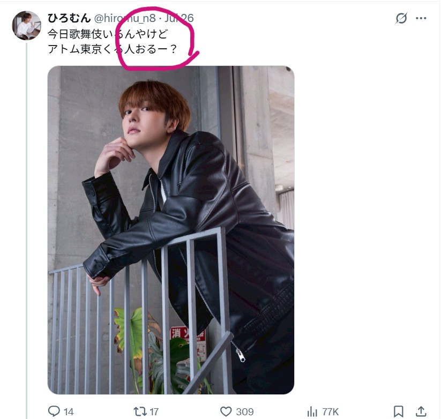Click the reply speech bubble icon
The height and width of the screenshot is (419, 441).
click(54, 411)
